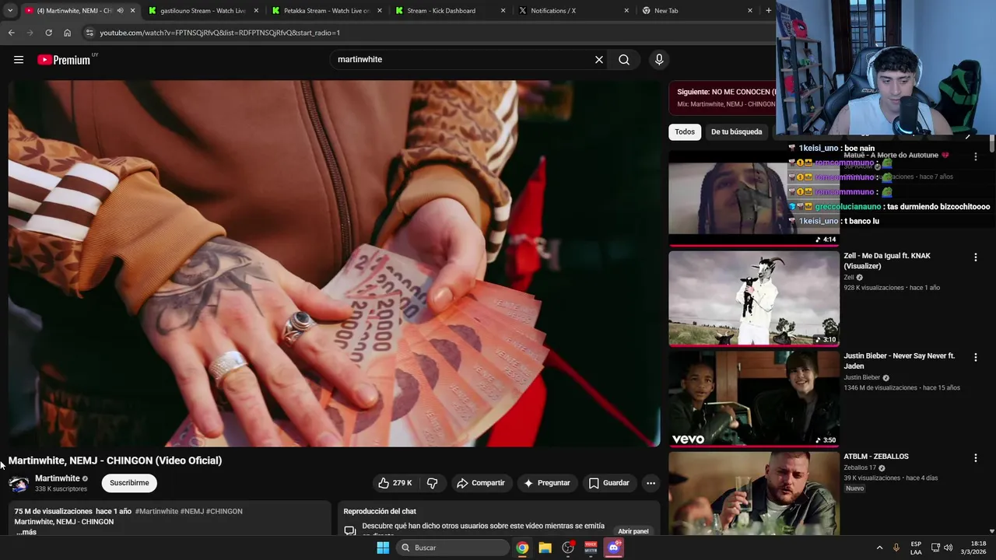Run search with the magnifier button

tap(624, 60)
